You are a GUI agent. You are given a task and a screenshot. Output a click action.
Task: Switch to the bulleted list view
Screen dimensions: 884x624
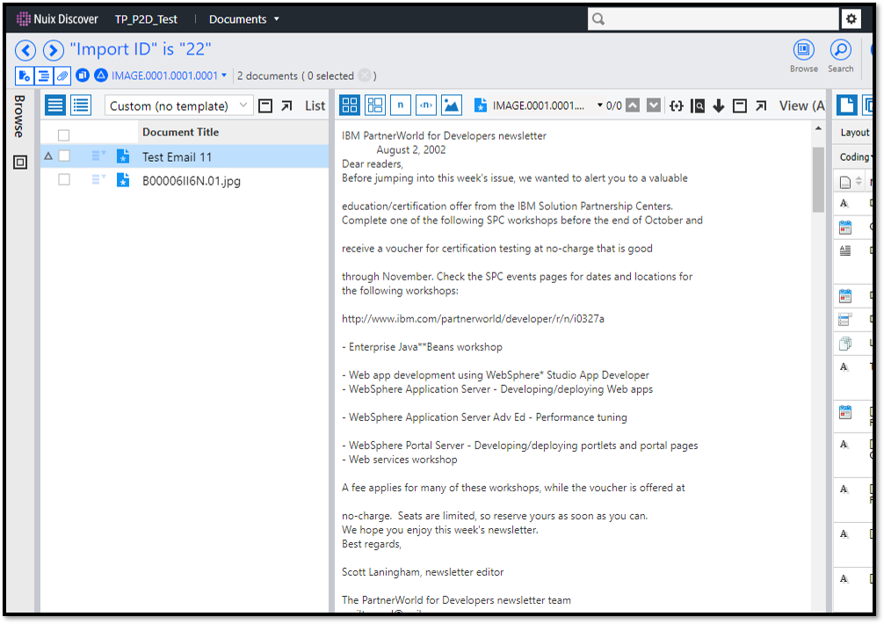click(81, 105)
